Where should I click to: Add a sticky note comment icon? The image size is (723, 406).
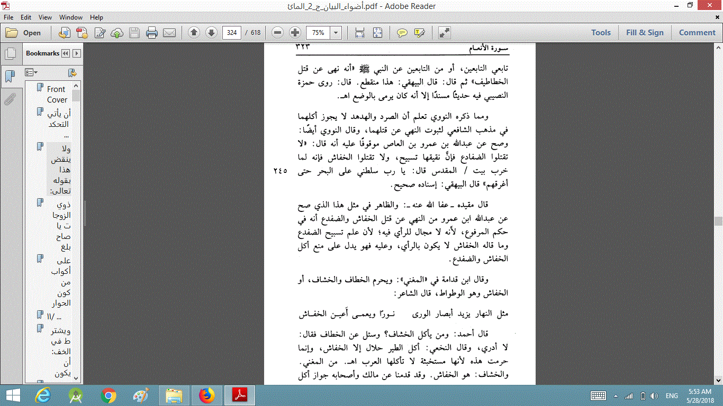pos(402,33)
